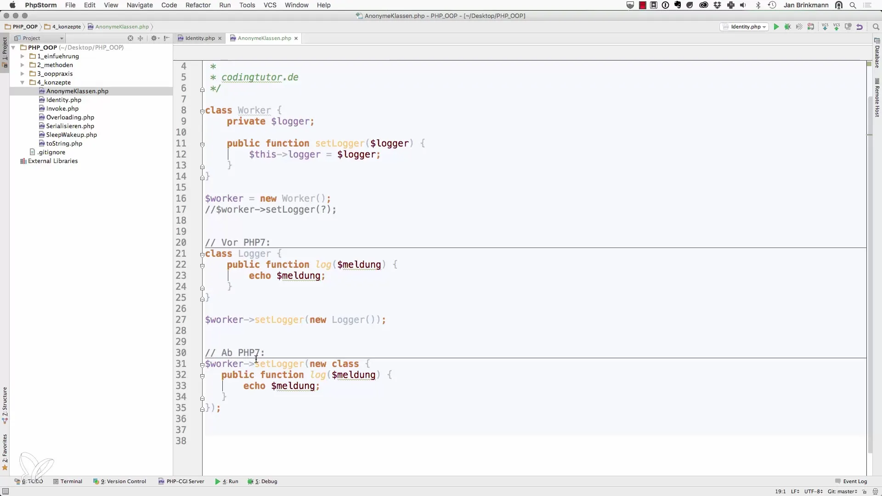Image resolution: width=882 pixels, height=496 pixels.
Task: Expand the 1_einfuehrung folder
Action: 22,56
